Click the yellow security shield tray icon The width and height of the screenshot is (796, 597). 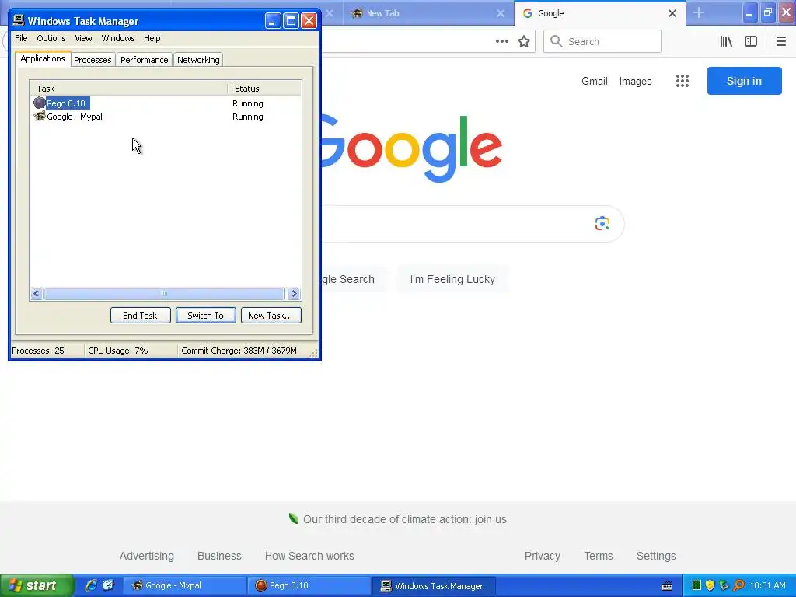tap(710, 585)
